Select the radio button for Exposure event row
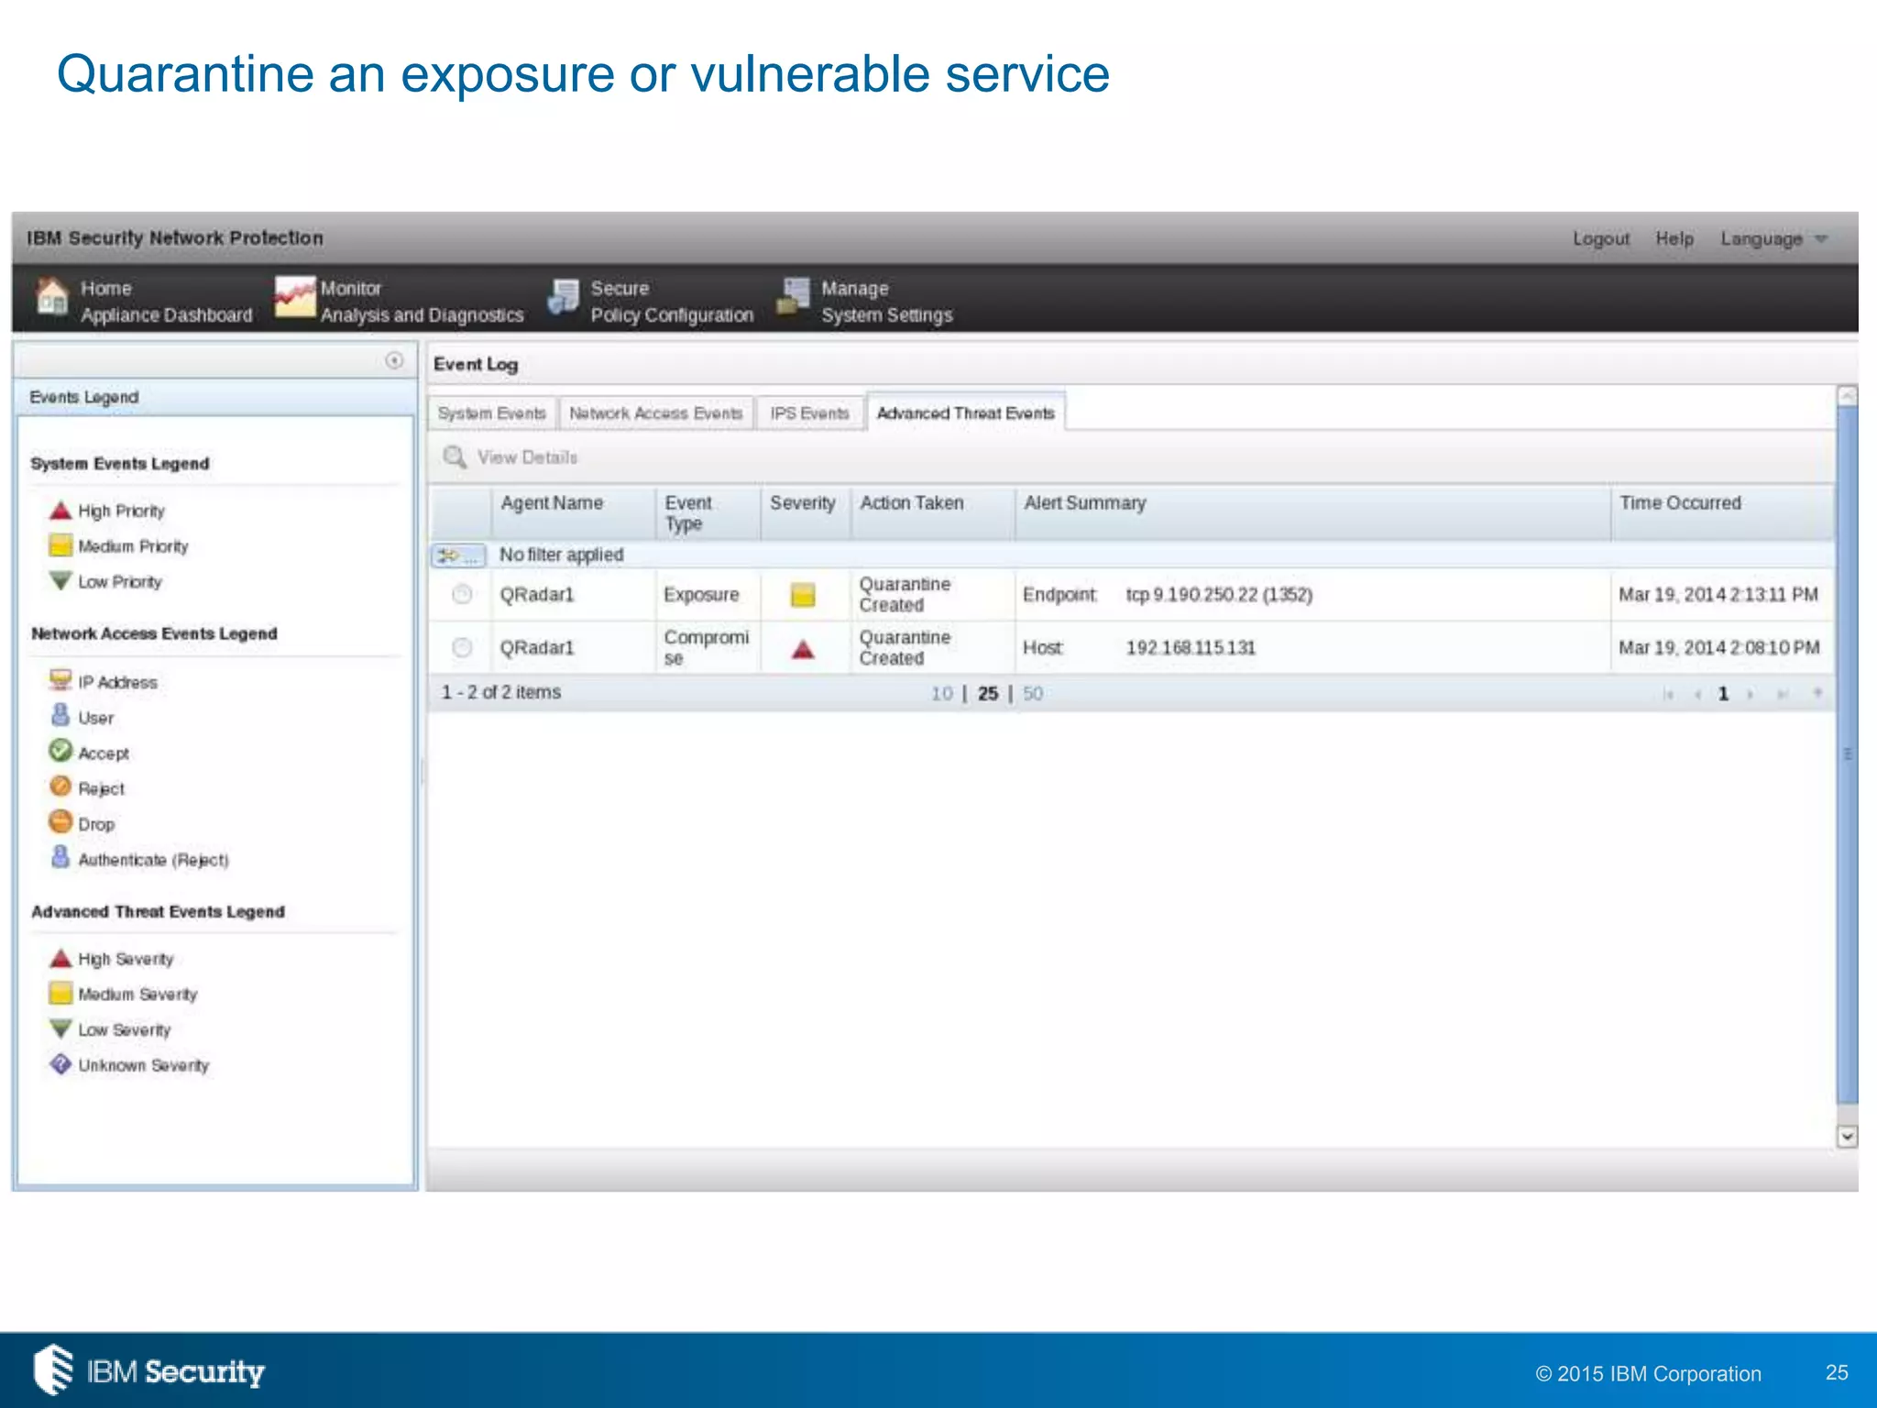 pyautogui.click(x=462, y=594)
